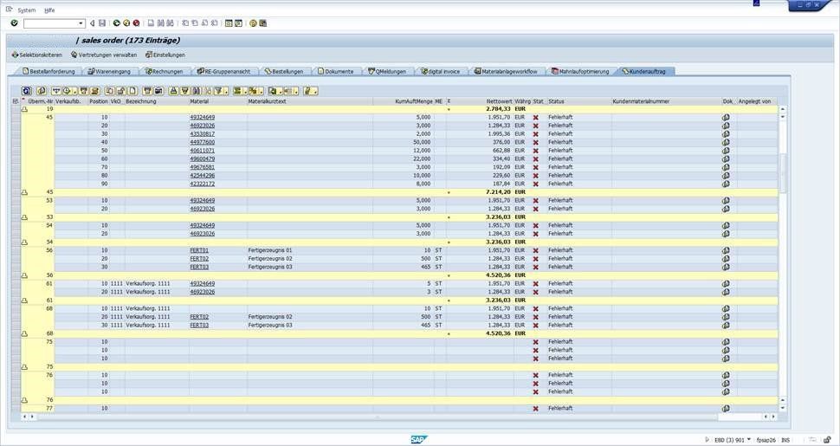
Task: Click Find binoculars icon in list toolbar
Action: pyautogui.click(x=196, y=91)
